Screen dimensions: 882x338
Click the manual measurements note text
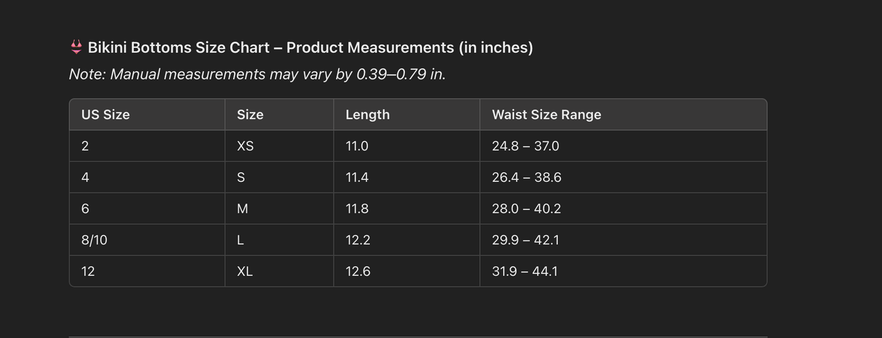[x=257, y=74]
